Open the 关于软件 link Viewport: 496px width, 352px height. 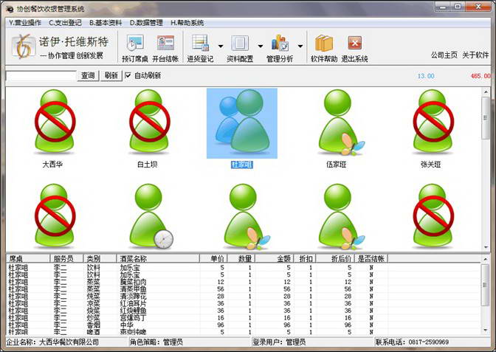475,55
